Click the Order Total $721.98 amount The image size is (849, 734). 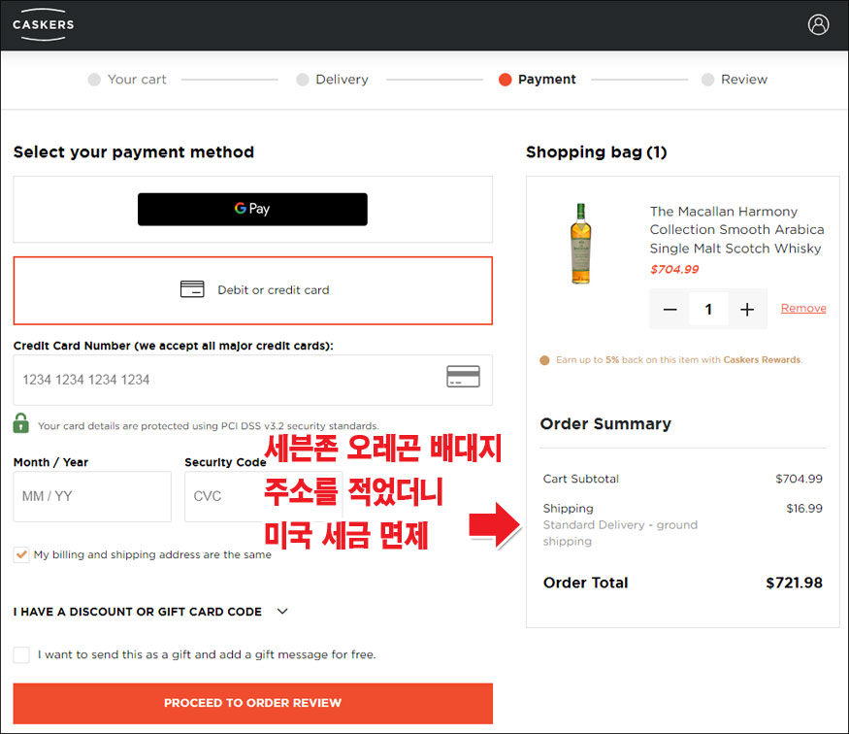[794, 583]
